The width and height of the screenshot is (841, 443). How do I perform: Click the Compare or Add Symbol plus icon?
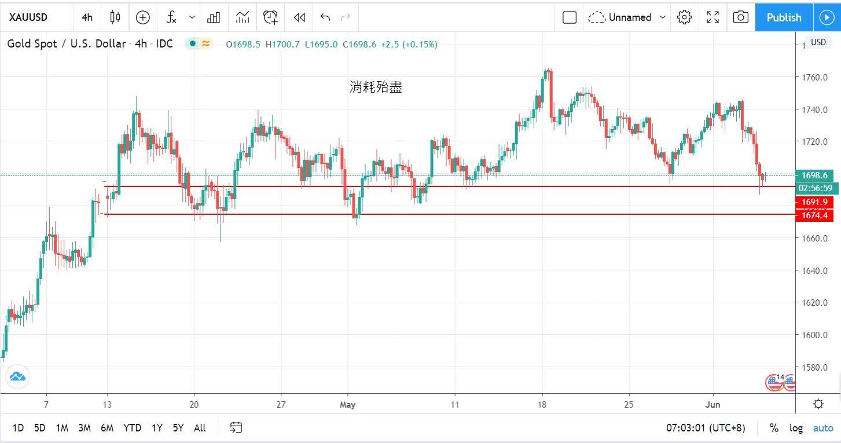click(x=143, y=17)
